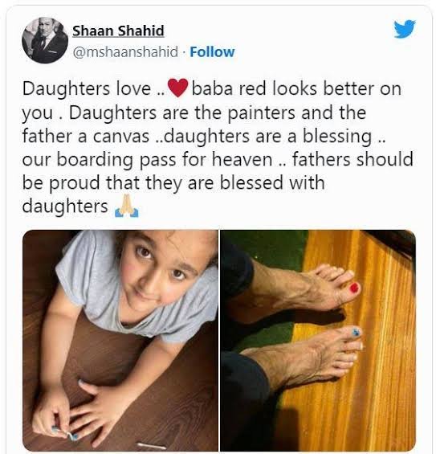Open the photo of the girl
436x454 pixels.
(x=120, y=340)
